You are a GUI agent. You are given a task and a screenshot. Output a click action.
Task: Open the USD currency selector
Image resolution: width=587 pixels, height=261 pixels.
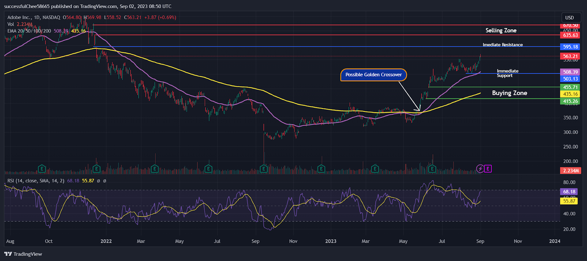571,18
